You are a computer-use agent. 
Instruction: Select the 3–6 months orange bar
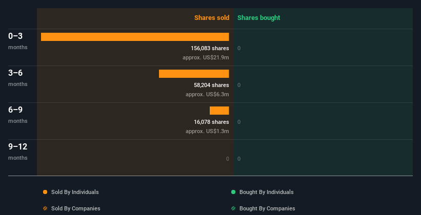(194, 74)
